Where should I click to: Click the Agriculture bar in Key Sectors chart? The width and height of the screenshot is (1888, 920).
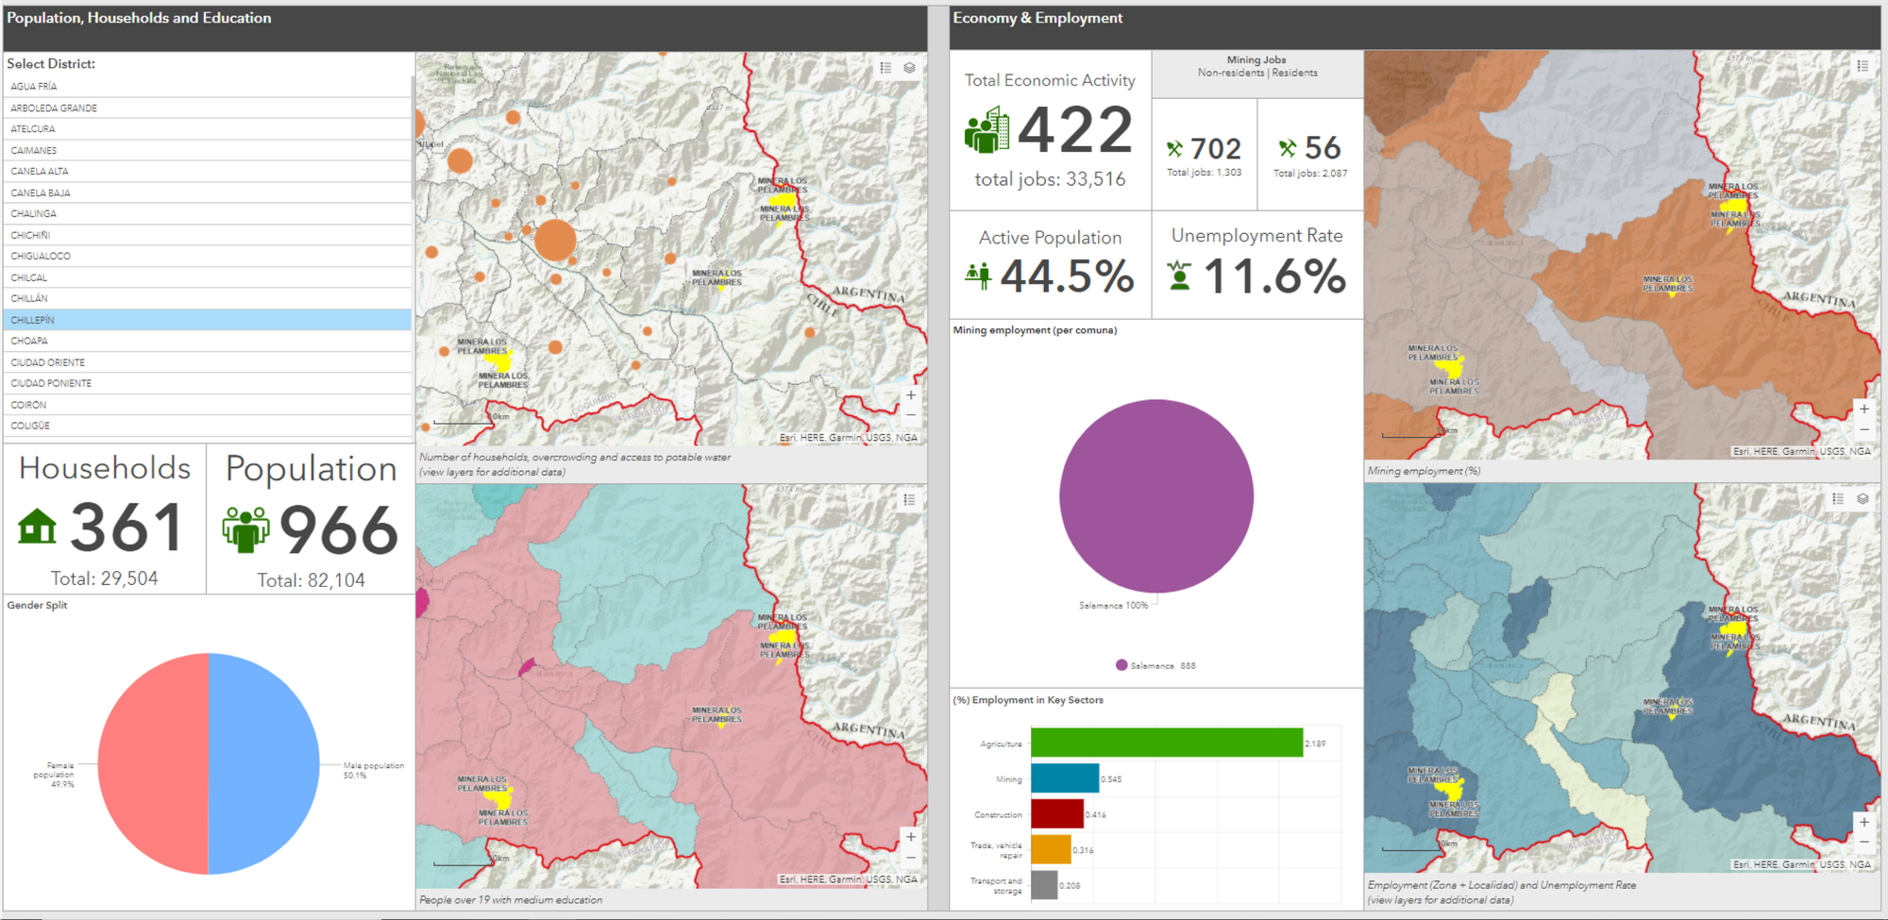pyautogui.click(x=1161, y=744)
